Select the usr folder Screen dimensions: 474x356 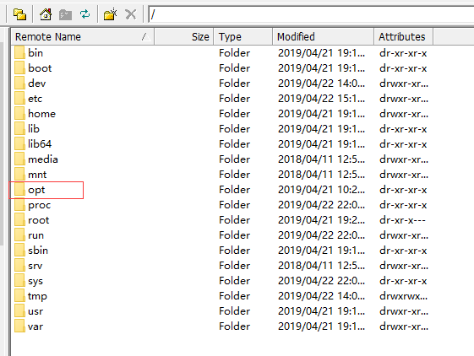pyautogui.click(x=35, y=311)
